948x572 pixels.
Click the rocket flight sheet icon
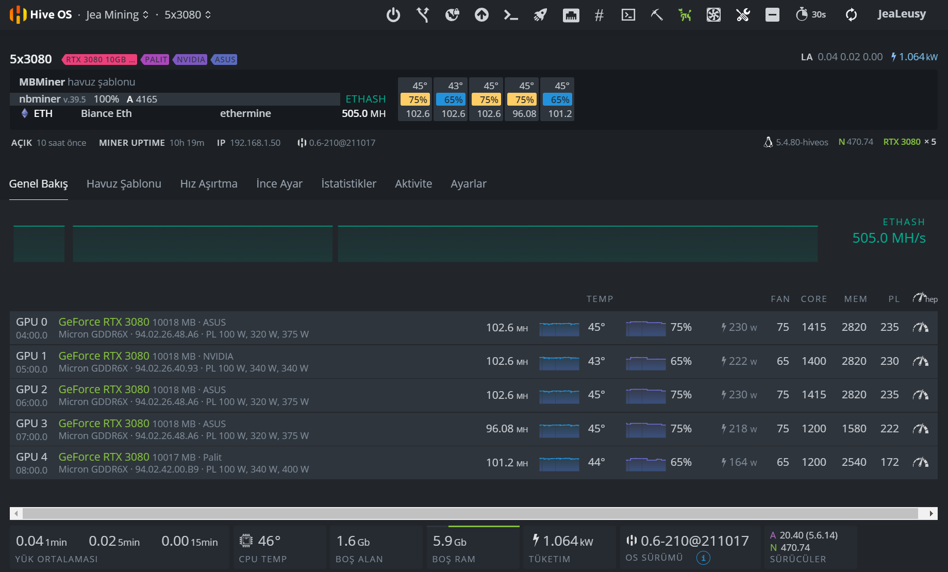tap(540, 15)
